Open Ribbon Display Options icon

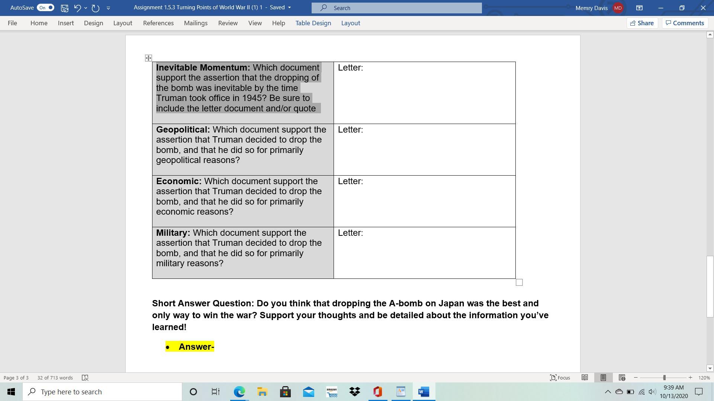point(639,8)
